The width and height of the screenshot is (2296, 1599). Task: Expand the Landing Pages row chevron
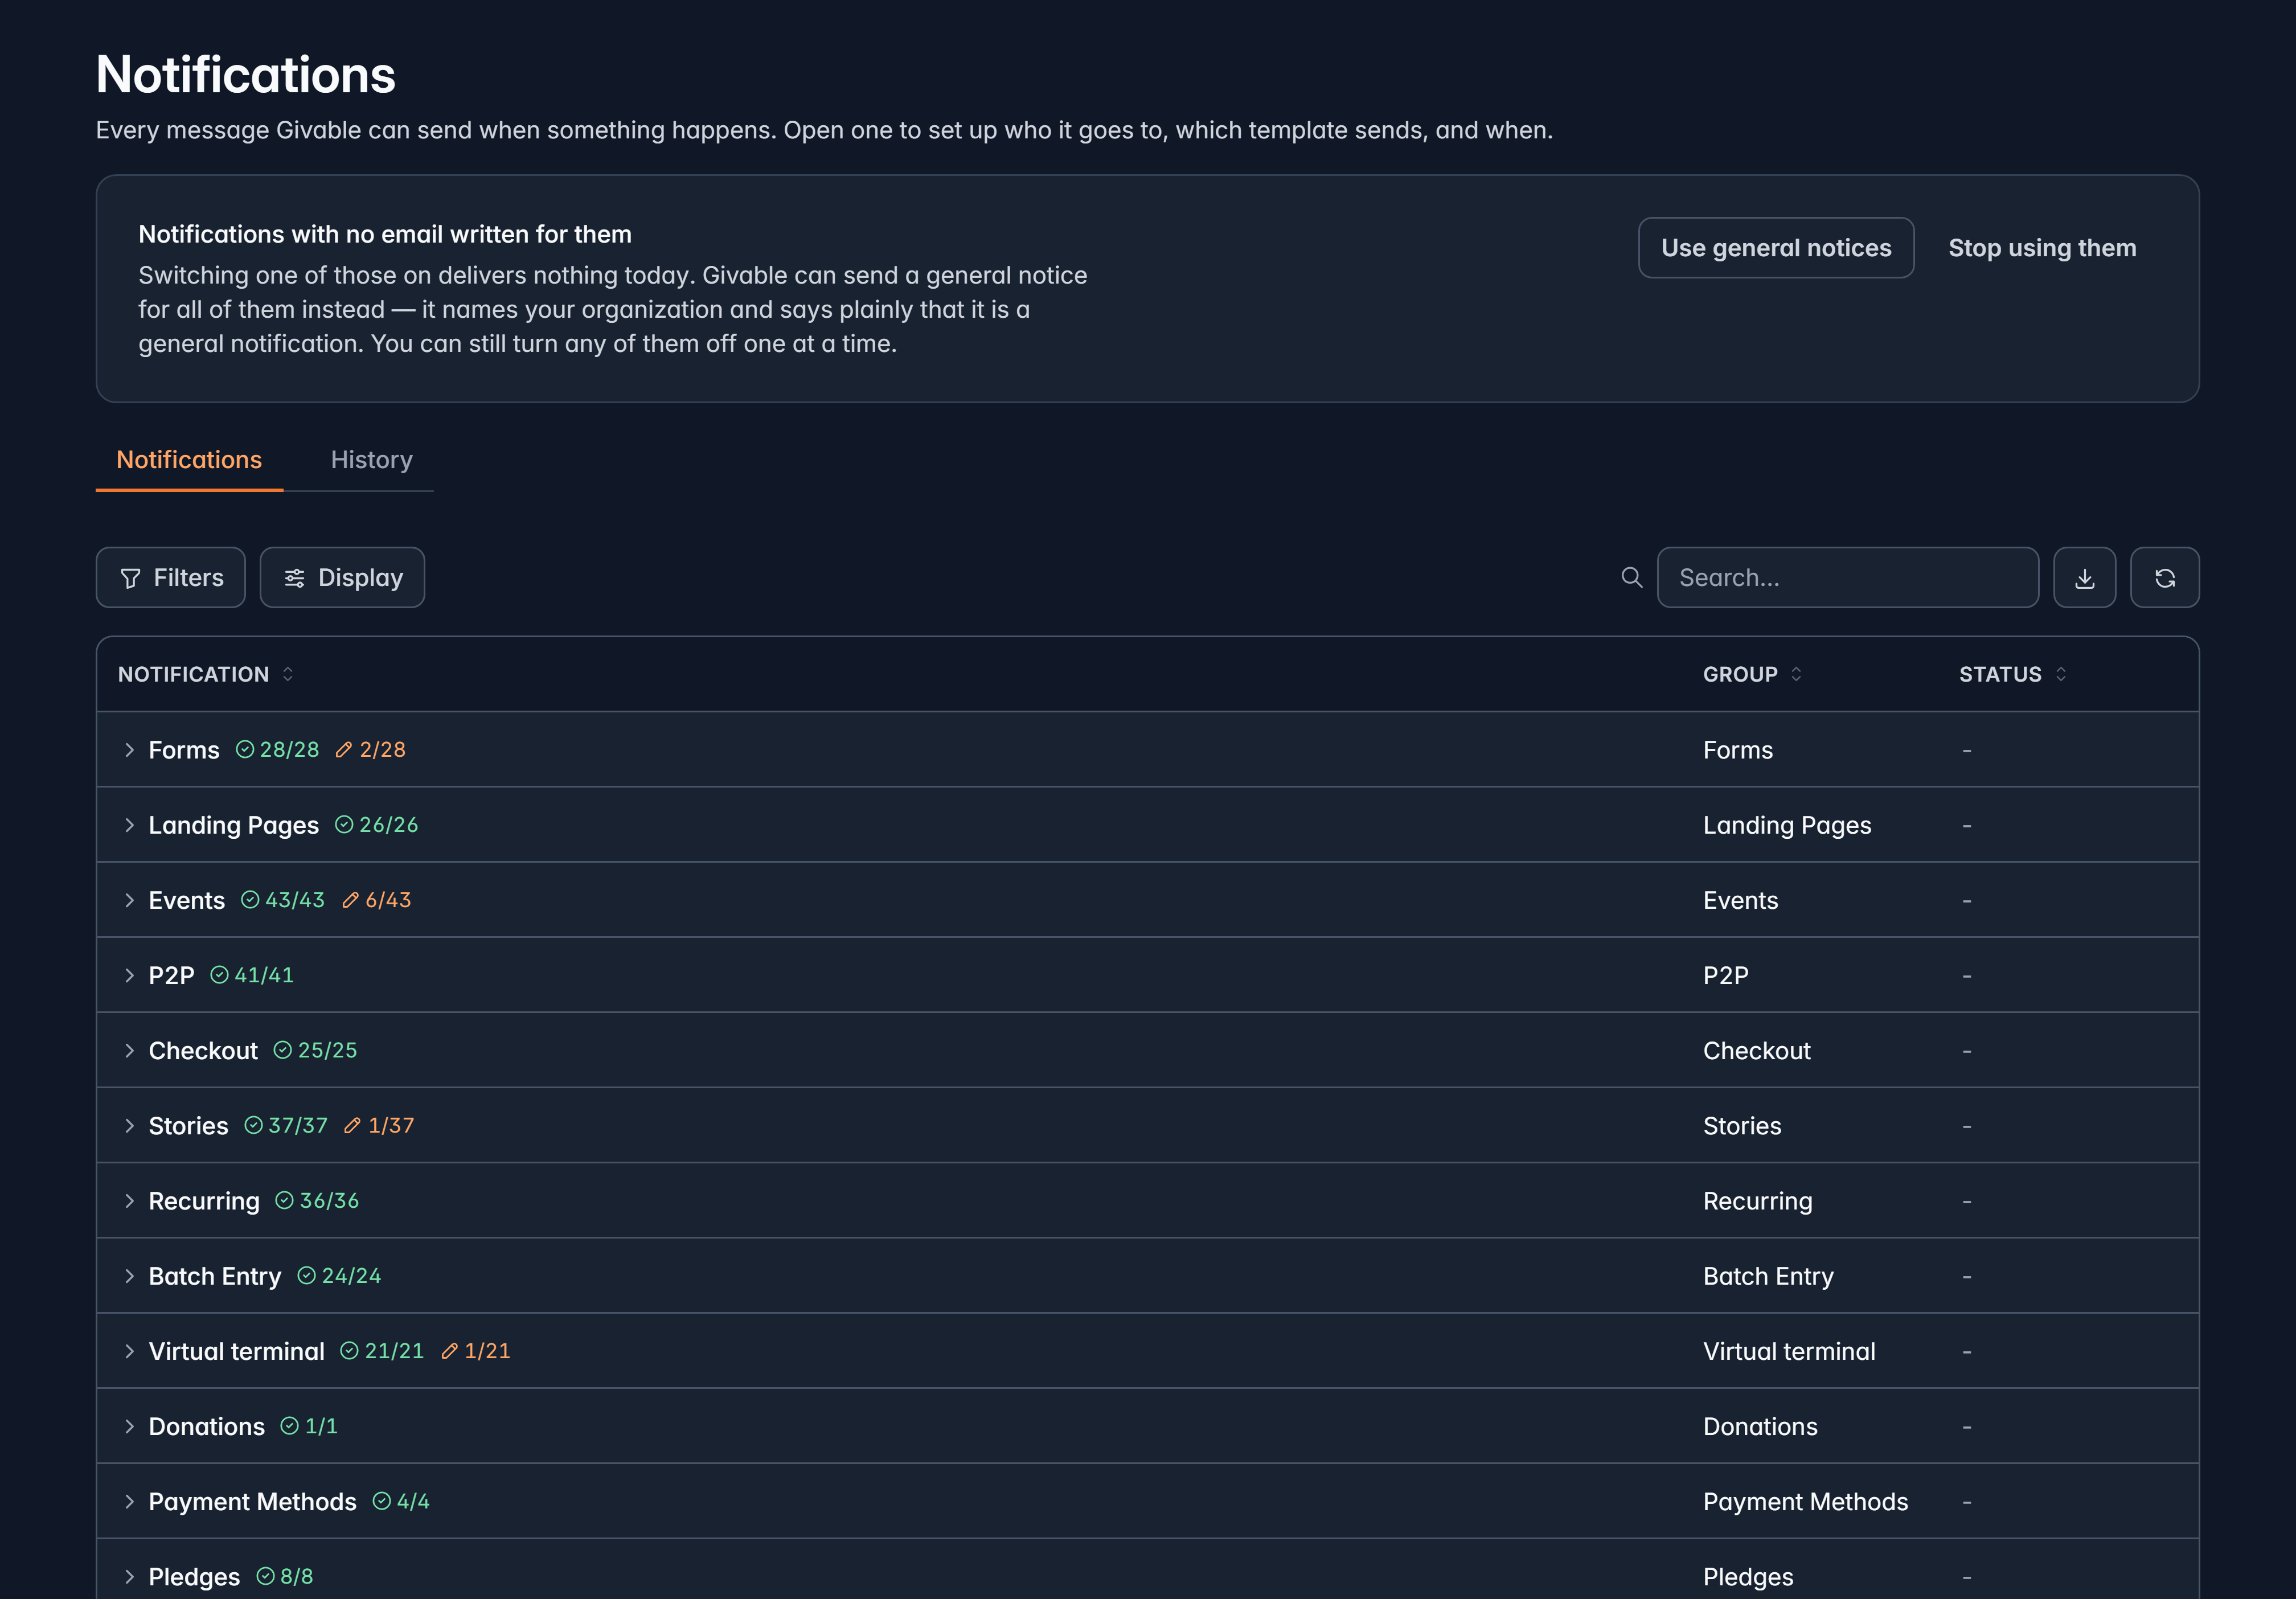click(129, 825)
